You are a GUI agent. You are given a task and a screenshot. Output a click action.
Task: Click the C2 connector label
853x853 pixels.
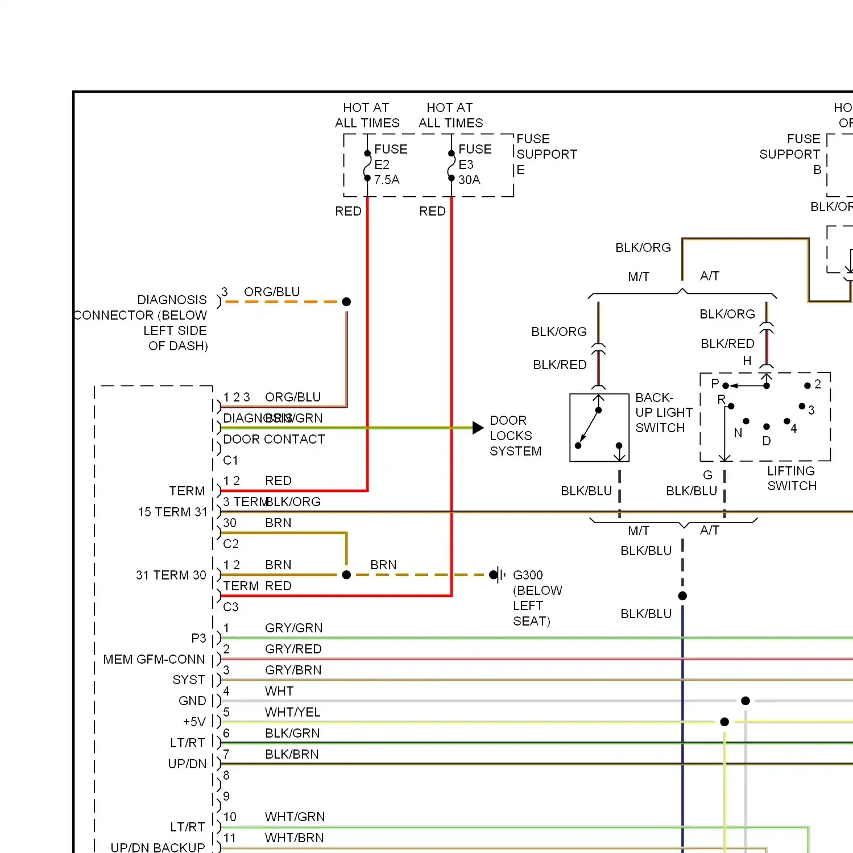coord(230,544)
